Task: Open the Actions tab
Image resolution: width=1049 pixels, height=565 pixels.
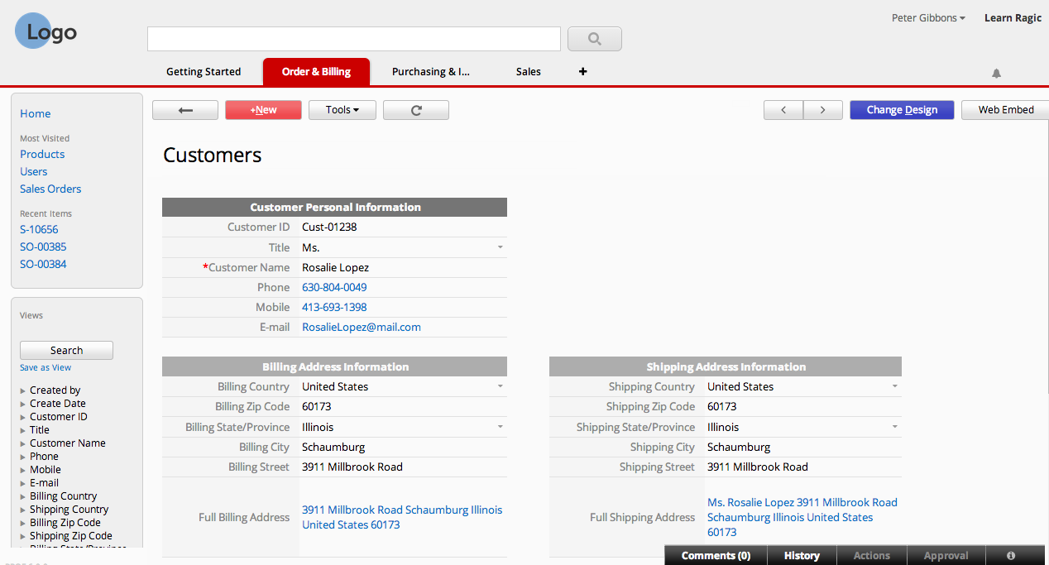Action: [872, 555]
